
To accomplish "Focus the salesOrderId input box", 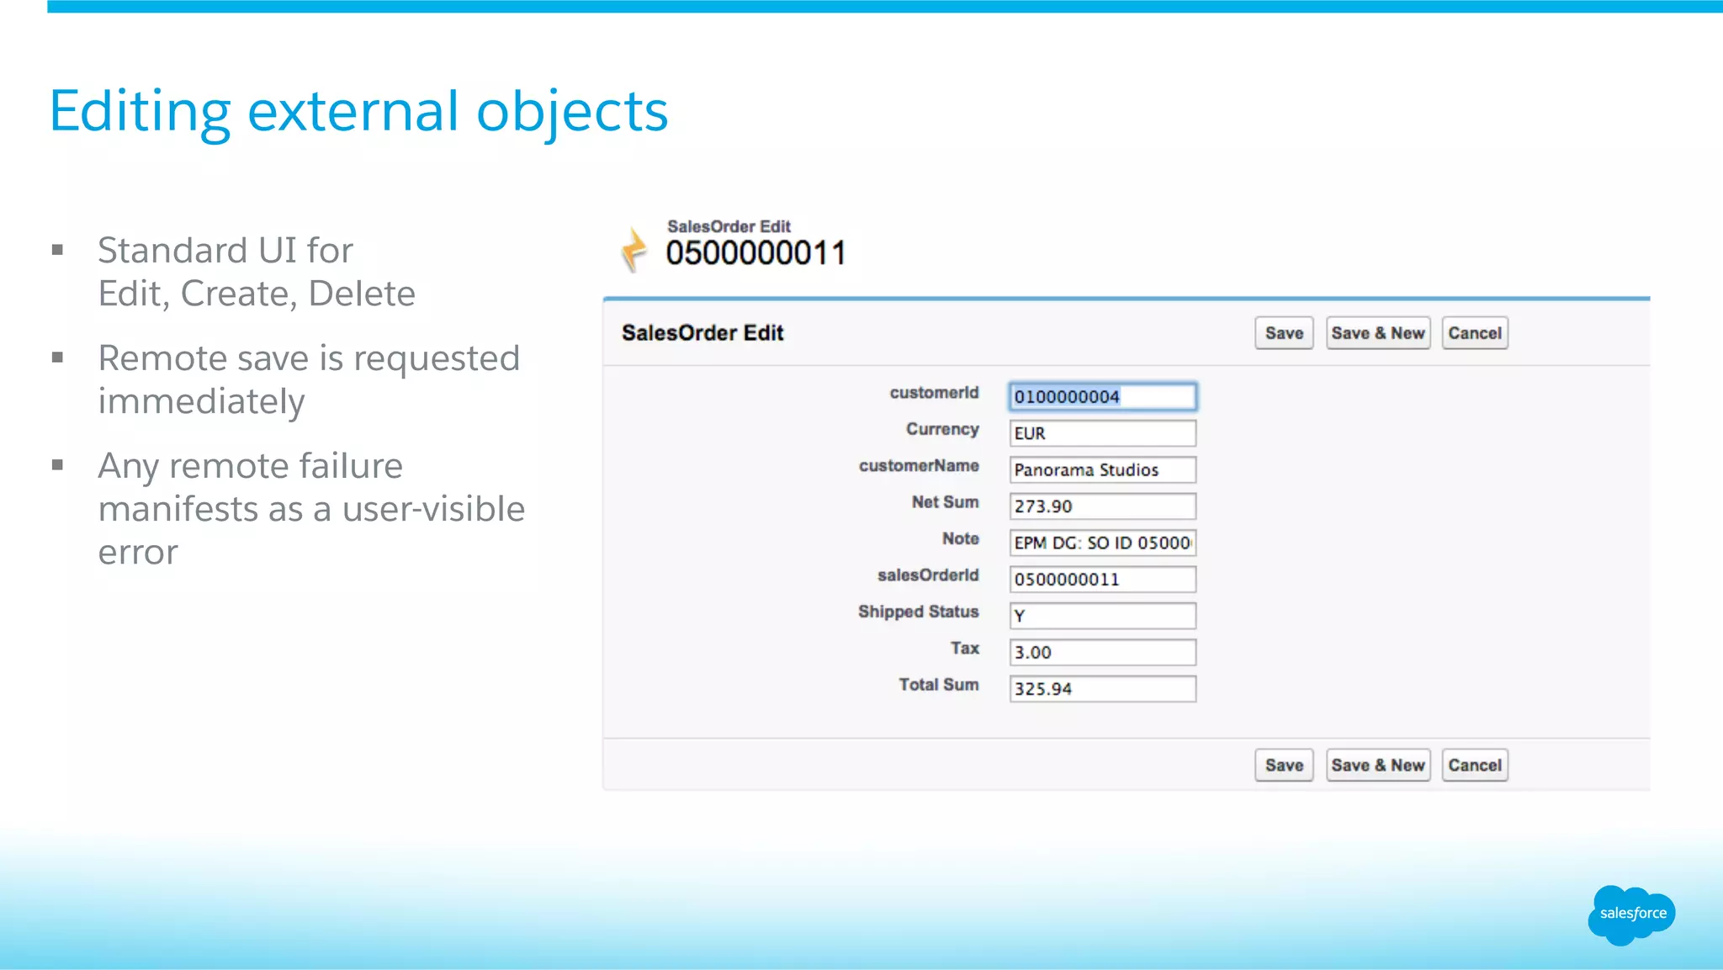I will point(1102,580).
